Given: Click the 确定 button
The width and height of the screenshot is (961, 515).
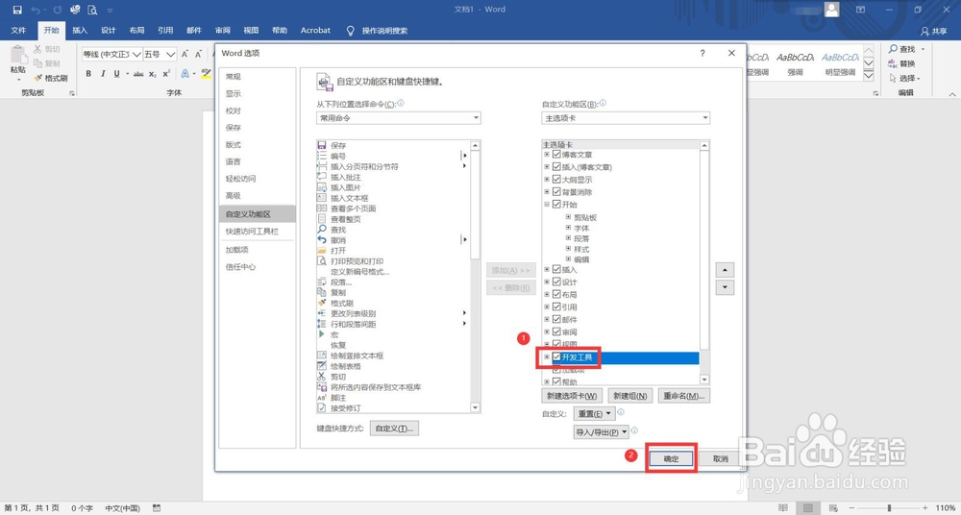Looking at the screenshot, I should [x=671, y=458].
